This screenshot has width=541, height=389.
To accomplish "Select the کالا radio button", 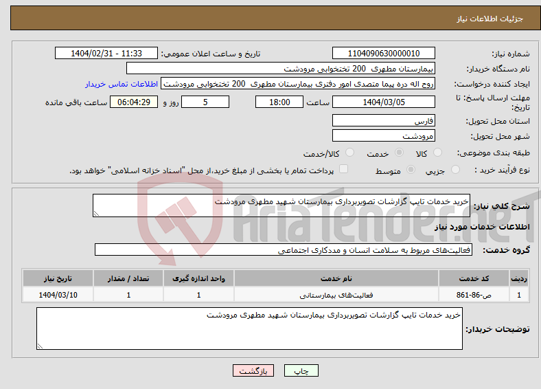I will click(437, 153).
